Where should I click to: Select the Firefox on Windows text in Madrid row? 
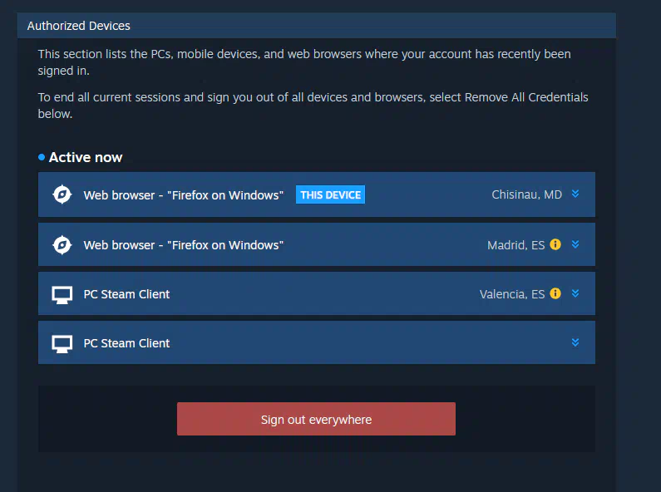click(225, 245)
